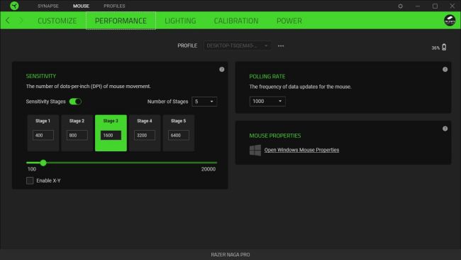Image resolution: width=461 pixels, height=260 pixels.
Task: Open Windows Mouse Properties link
Action: tap(301, 150)
